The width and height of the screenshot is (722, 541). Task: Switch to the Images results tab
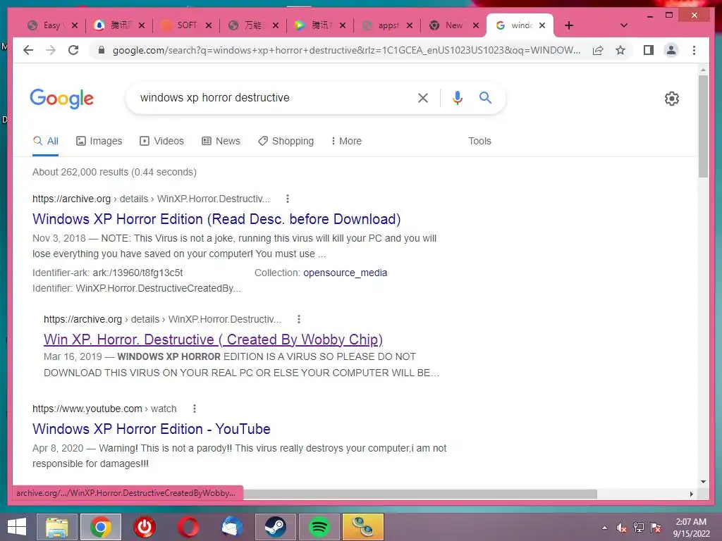click(x=99, y=141)
